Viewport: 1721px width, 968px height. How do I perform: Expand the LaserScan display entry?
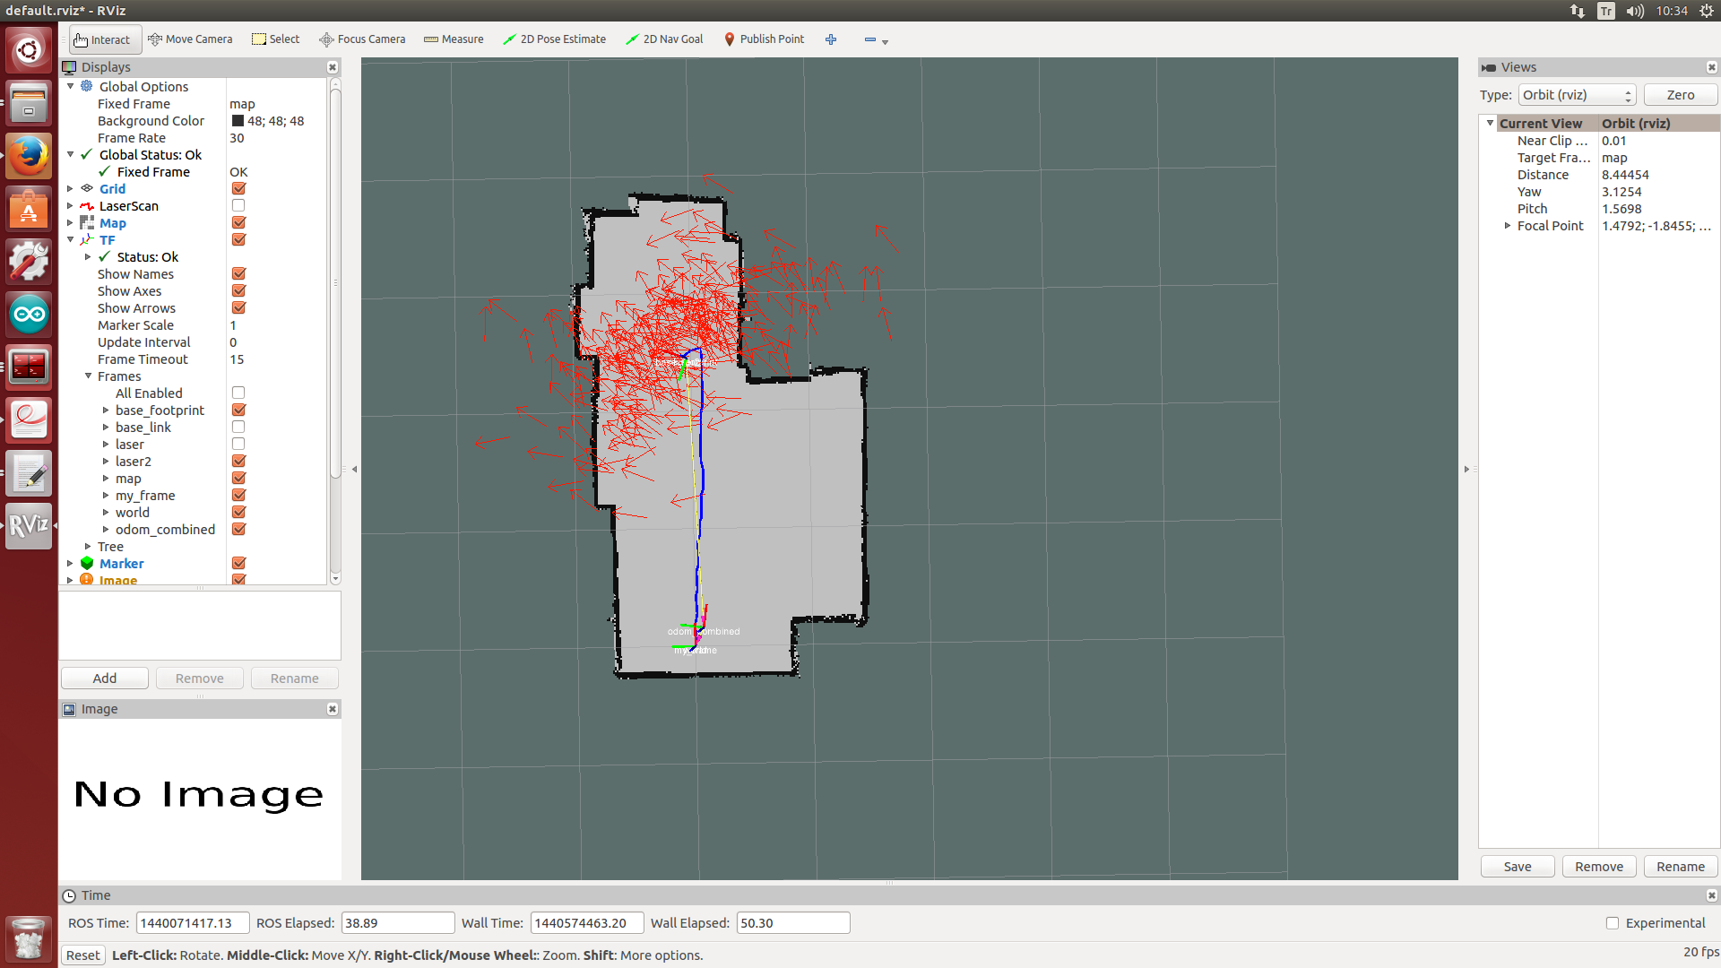click(x=71, y=205)
